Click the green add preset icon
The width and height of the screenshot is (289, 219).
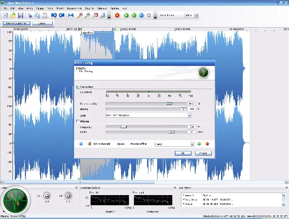pos(199,144)
